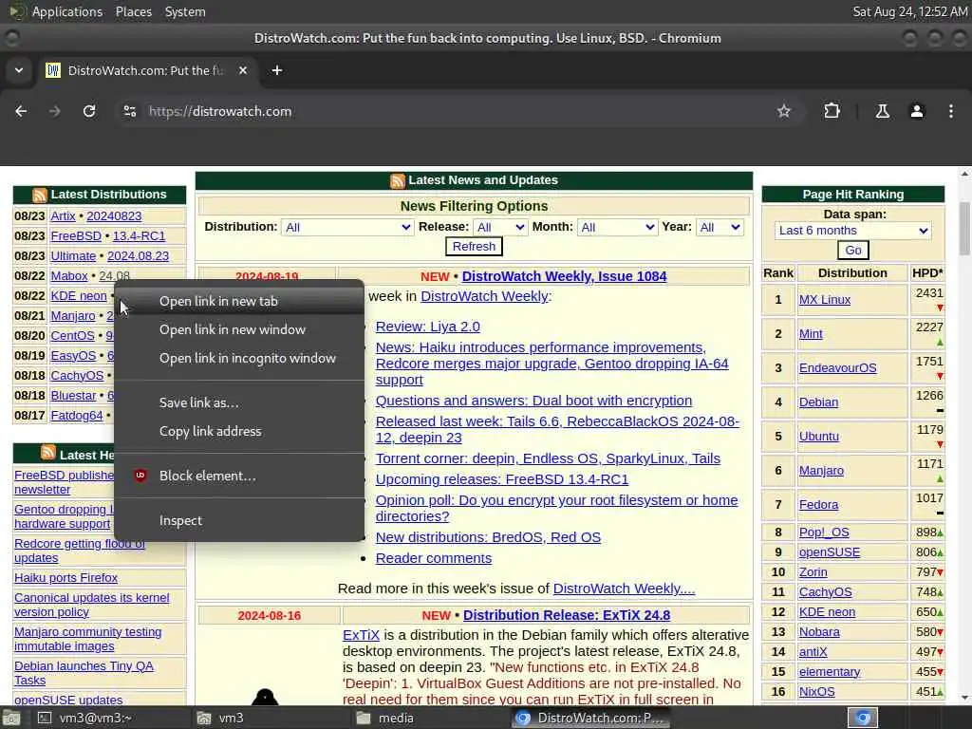972x729 pixels.
Task: Open the Extensions puzzle icon
Action: (832, 111)
